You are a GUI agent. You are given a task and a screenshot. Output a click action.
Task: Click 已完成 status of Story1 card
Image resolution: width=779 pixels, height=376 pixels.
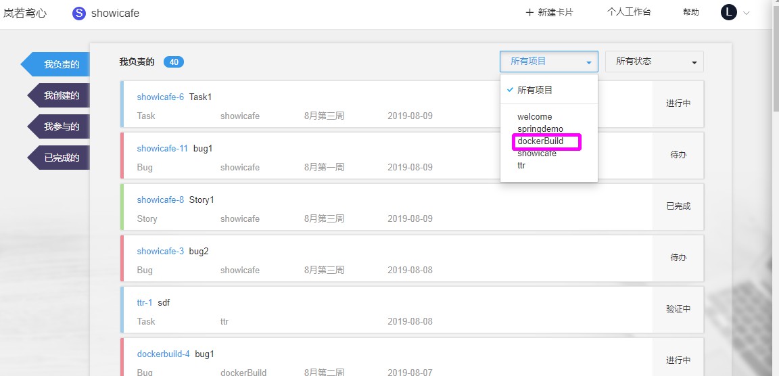coord(678,206)
